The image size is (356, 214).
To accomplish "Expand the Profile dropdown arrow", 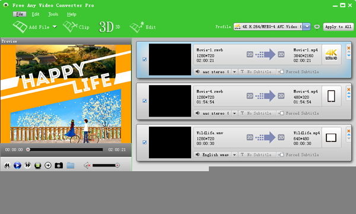I will click(x=307, y=27).
